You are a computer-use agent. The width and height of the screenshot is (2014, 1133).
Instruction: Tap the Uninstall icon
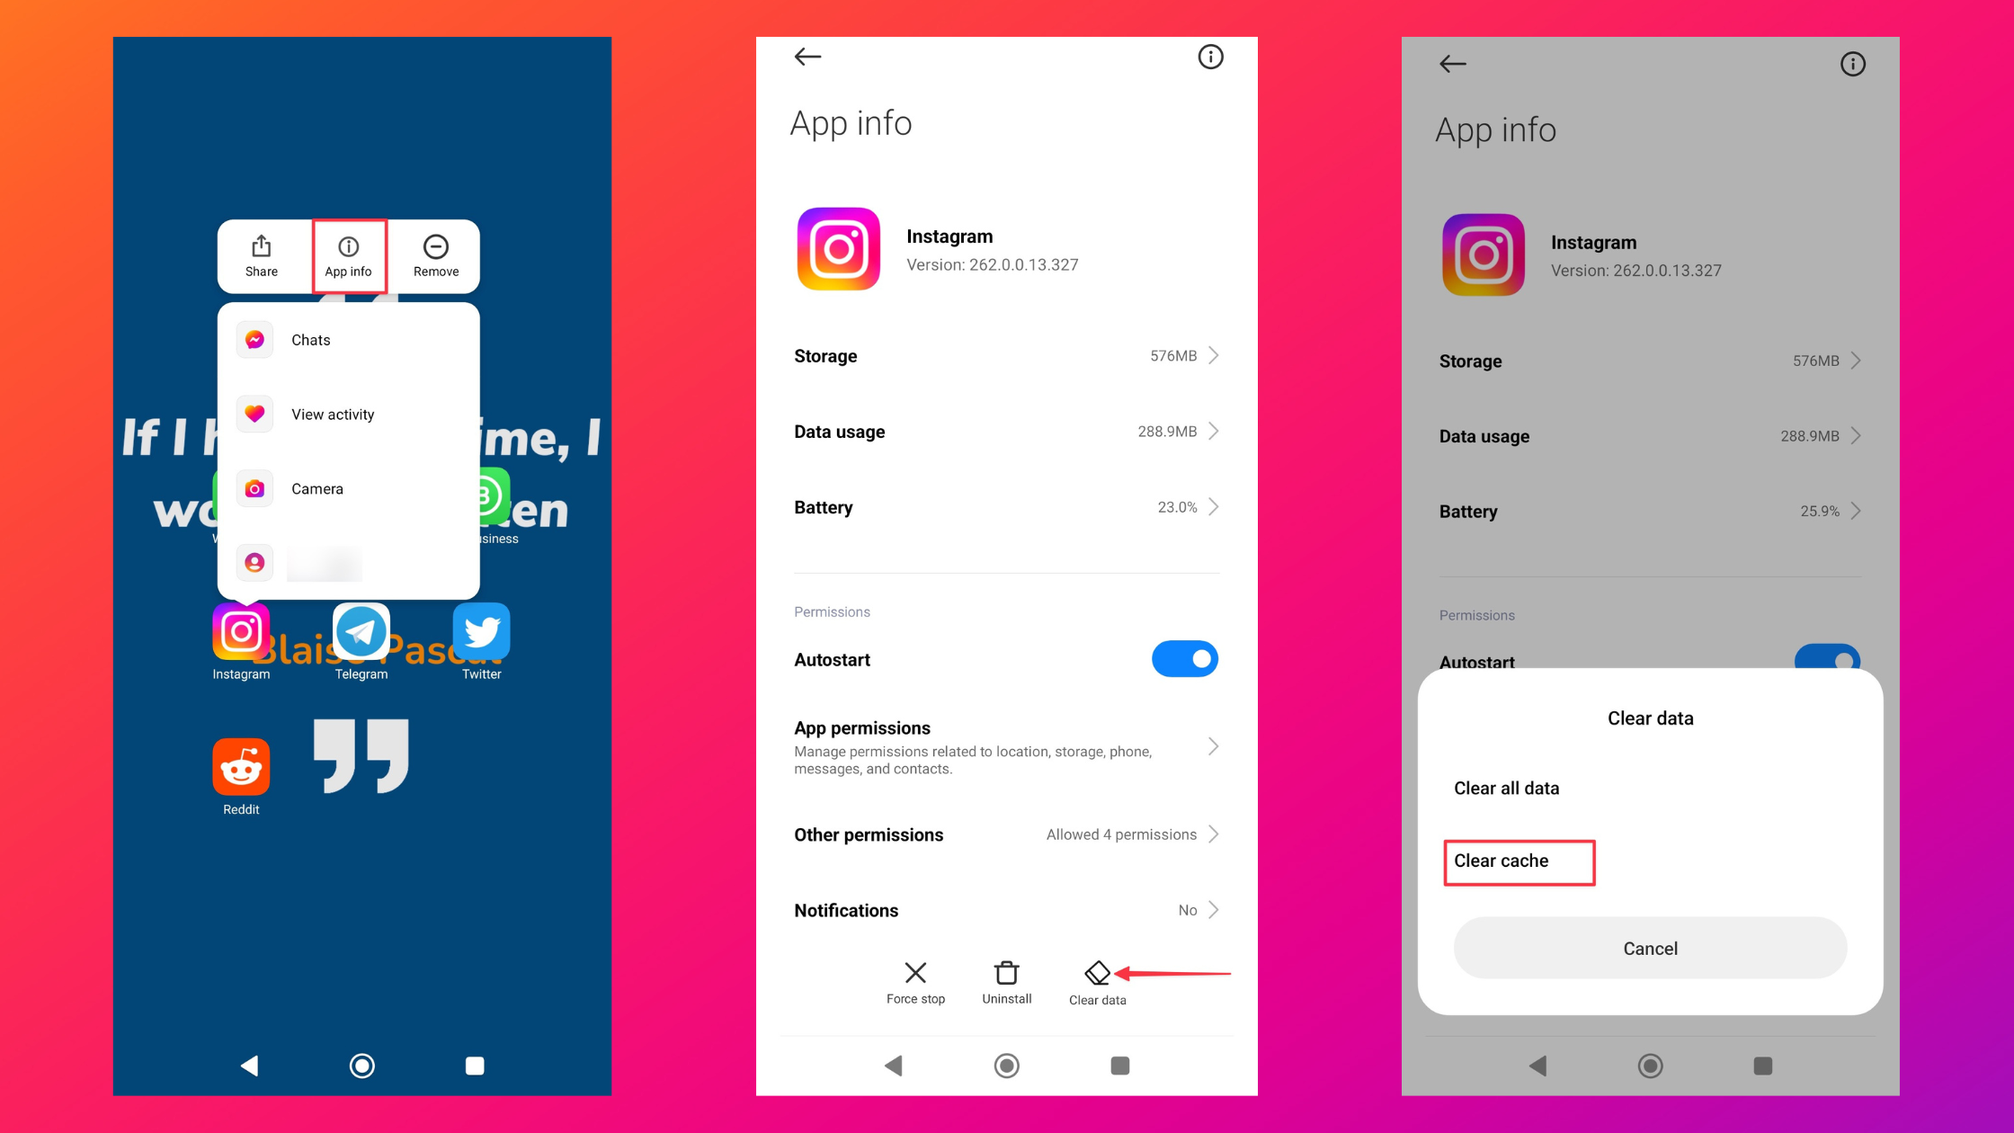click(1007, 973)
